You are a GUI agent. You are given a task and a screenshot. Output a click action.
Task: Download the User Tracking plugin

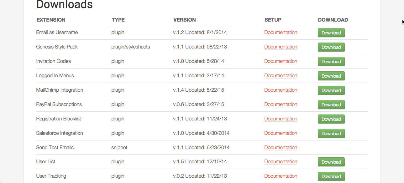[331, 176]
